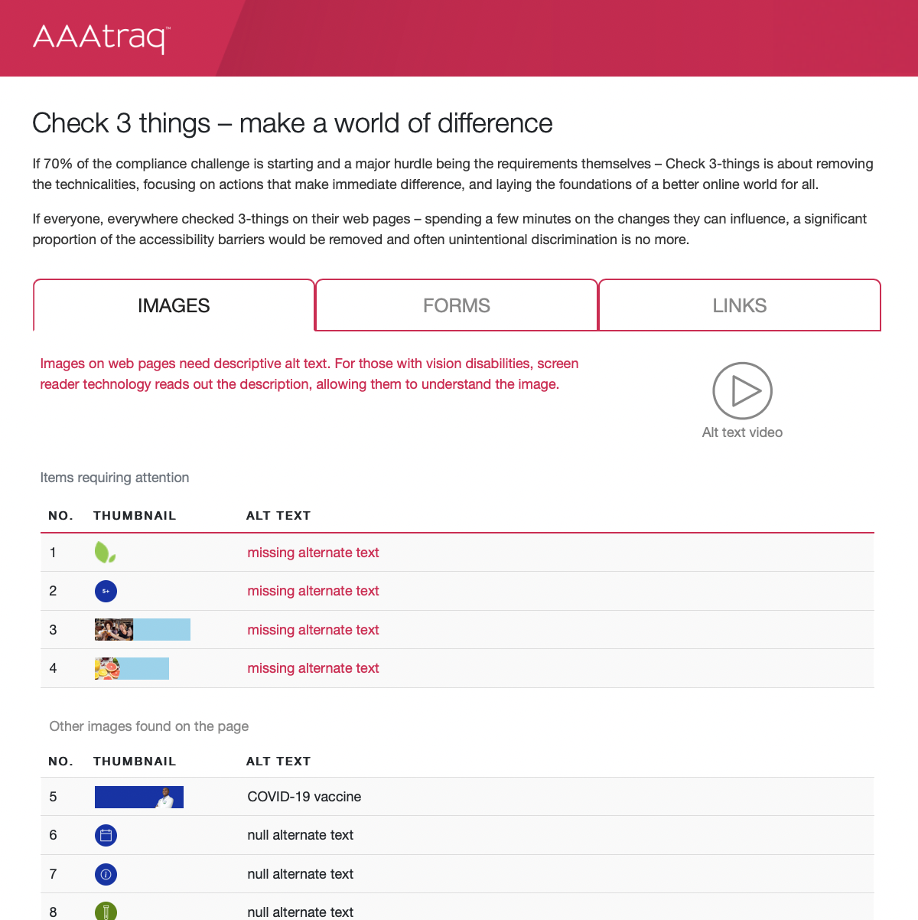Click the page heading Check 3 things
This screenshot has height=920, width=918.
click(x=292, y=123)
